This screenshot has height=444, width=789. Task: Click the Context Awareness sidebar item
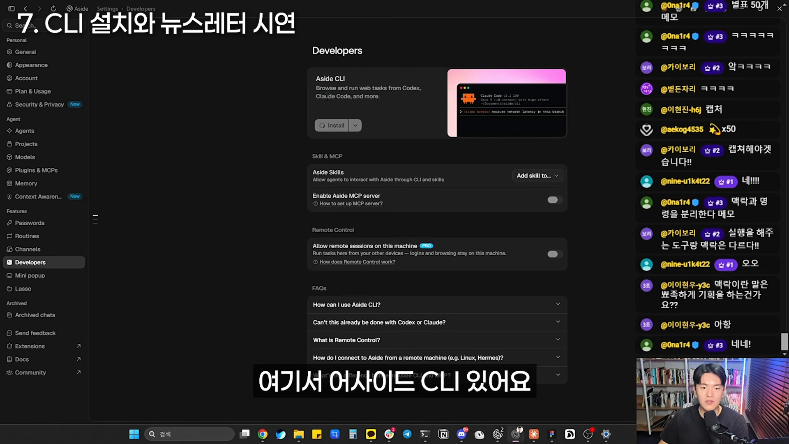click(x=44, y=197)
